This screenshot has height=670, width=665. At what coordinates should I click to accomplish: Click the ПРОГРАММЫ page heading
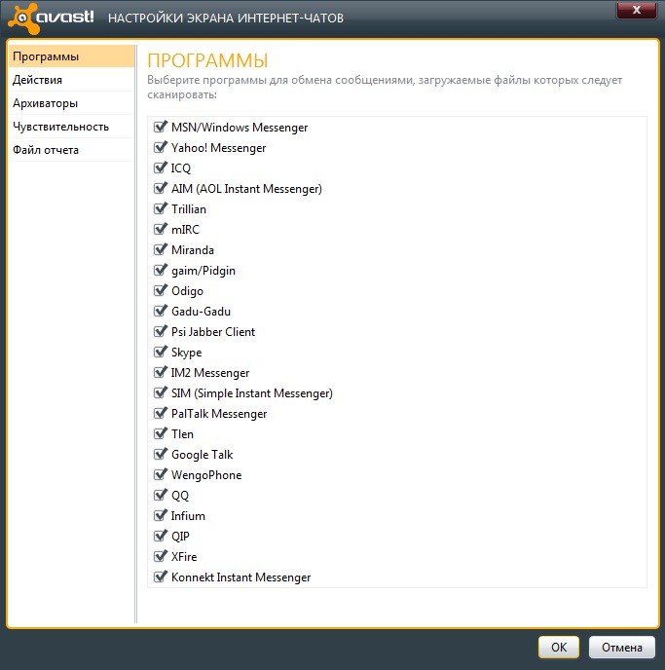tap(207, 60)
